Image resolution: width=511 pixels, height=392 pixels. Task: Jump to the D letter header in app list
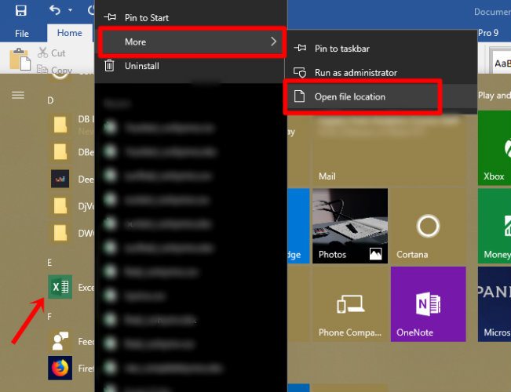pyautogui.click(x=50, y=100)
